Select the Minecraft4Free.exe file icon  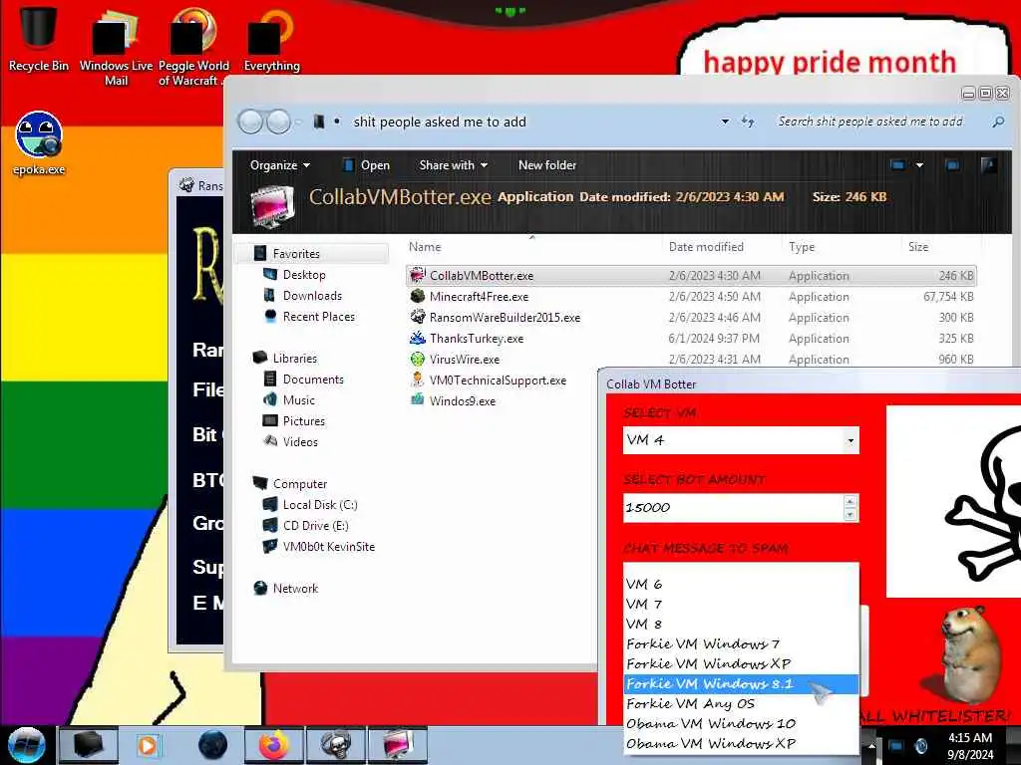coord(418,296)
